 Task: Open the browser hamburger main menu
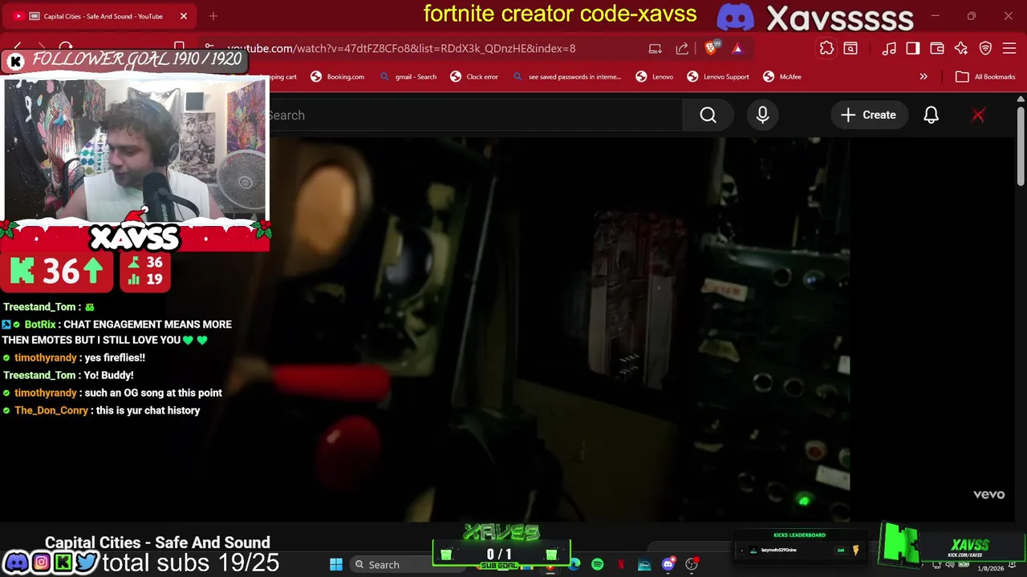(1009, 48)
